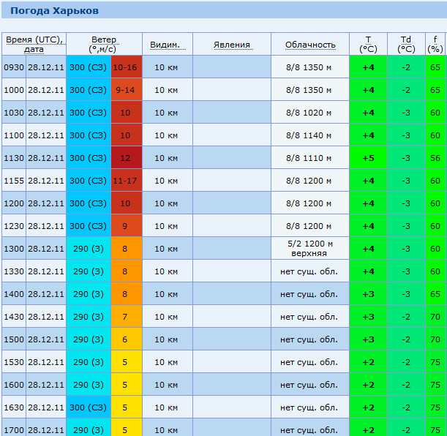Click the "Погода Харьков" page title
This screenshot has width=447, height=436.
(51, 11)
